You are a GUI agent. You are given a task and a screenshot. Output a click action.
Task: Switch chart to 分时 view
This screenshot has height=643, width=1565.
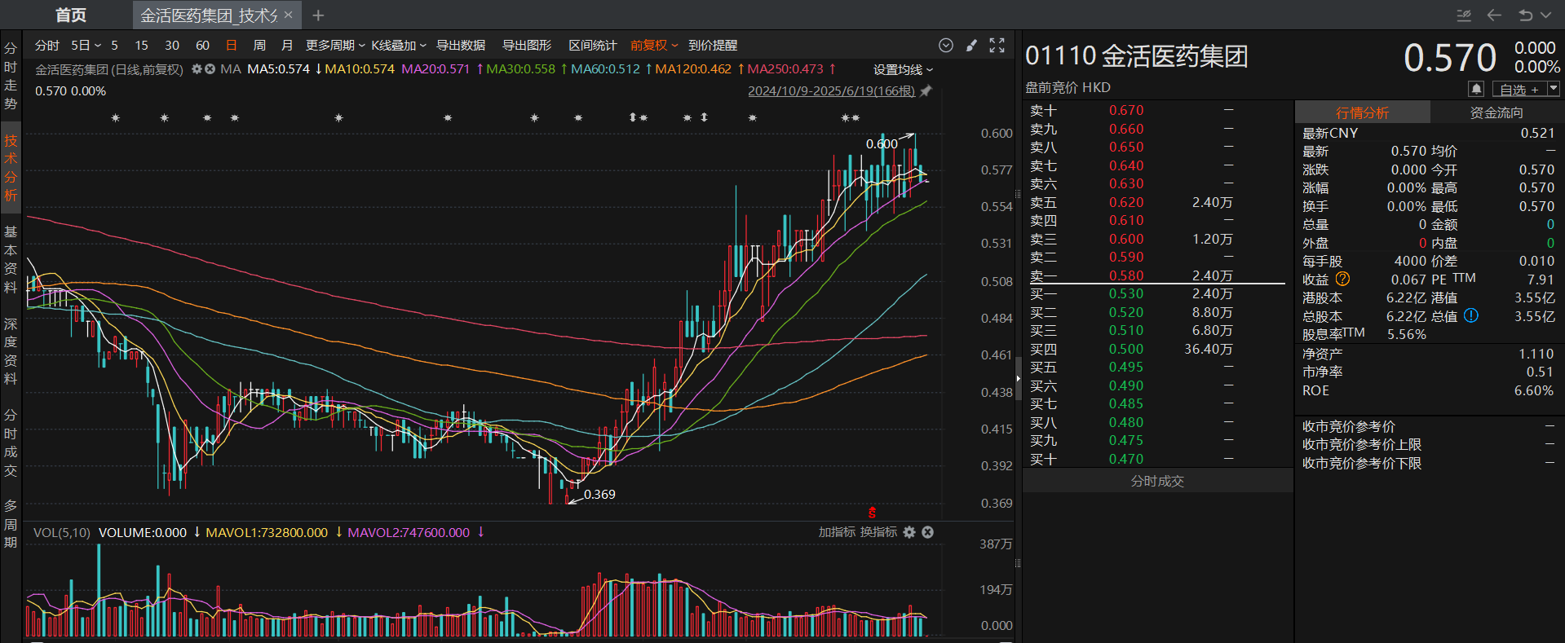coord(46,46)
